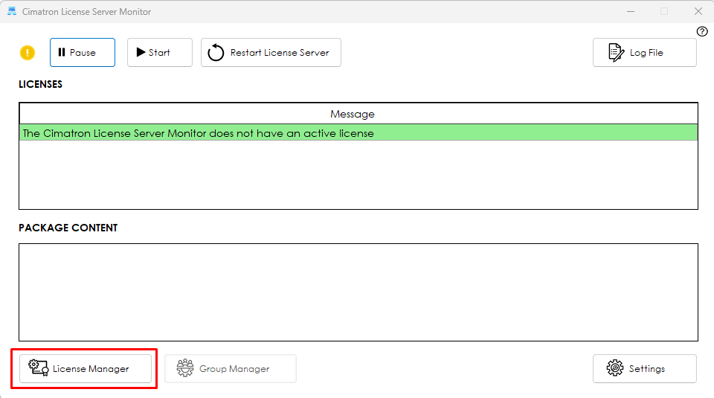
Task: Click inside the empty Package Content list
Action: [x=358, y=292]
